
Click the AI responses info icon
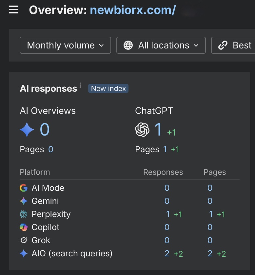[x=80, y=85]
